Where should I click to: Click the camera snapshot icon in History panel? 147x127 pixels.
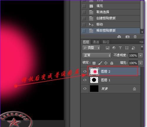tap(127, 37)
